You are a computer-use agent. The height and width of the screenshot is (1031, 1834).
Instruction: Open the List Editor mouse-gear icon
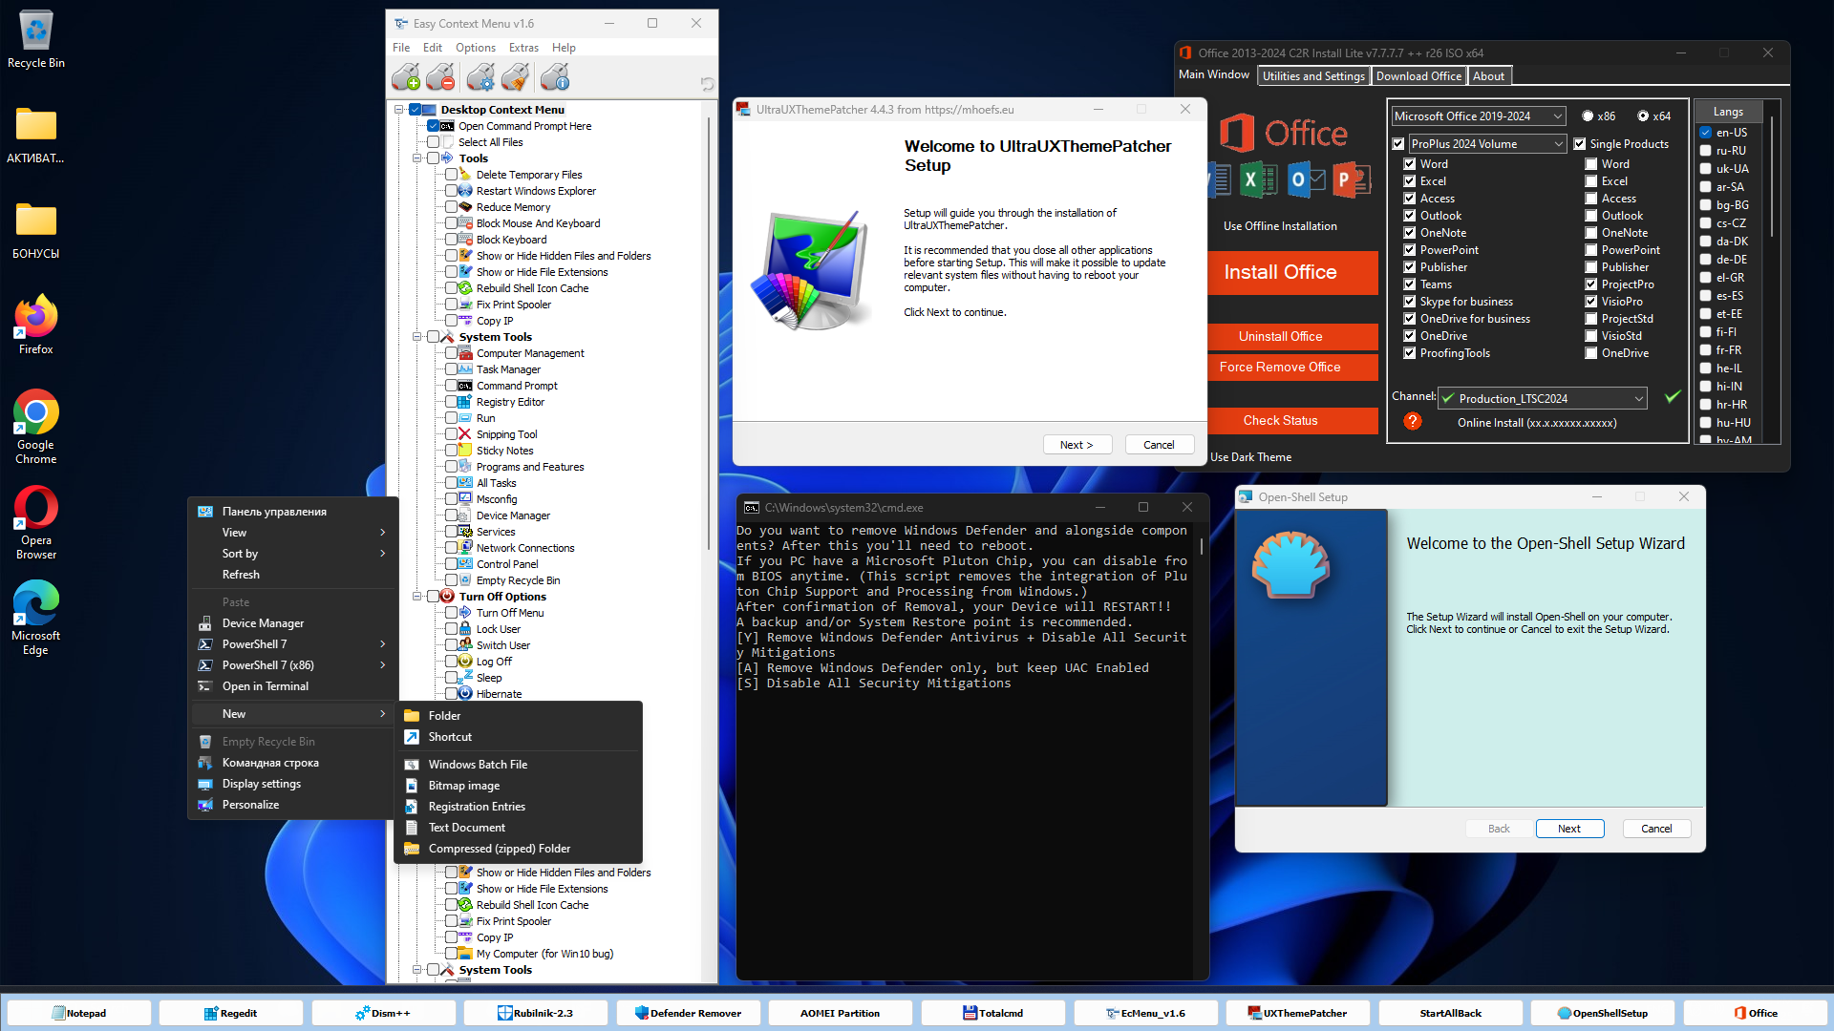click(x=480, y=77)
